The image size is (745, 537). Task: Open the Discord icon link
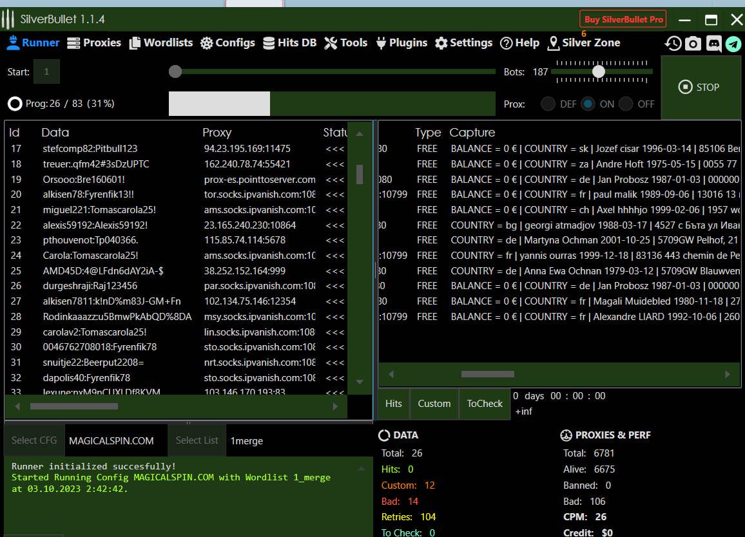(x=713, y=43)
